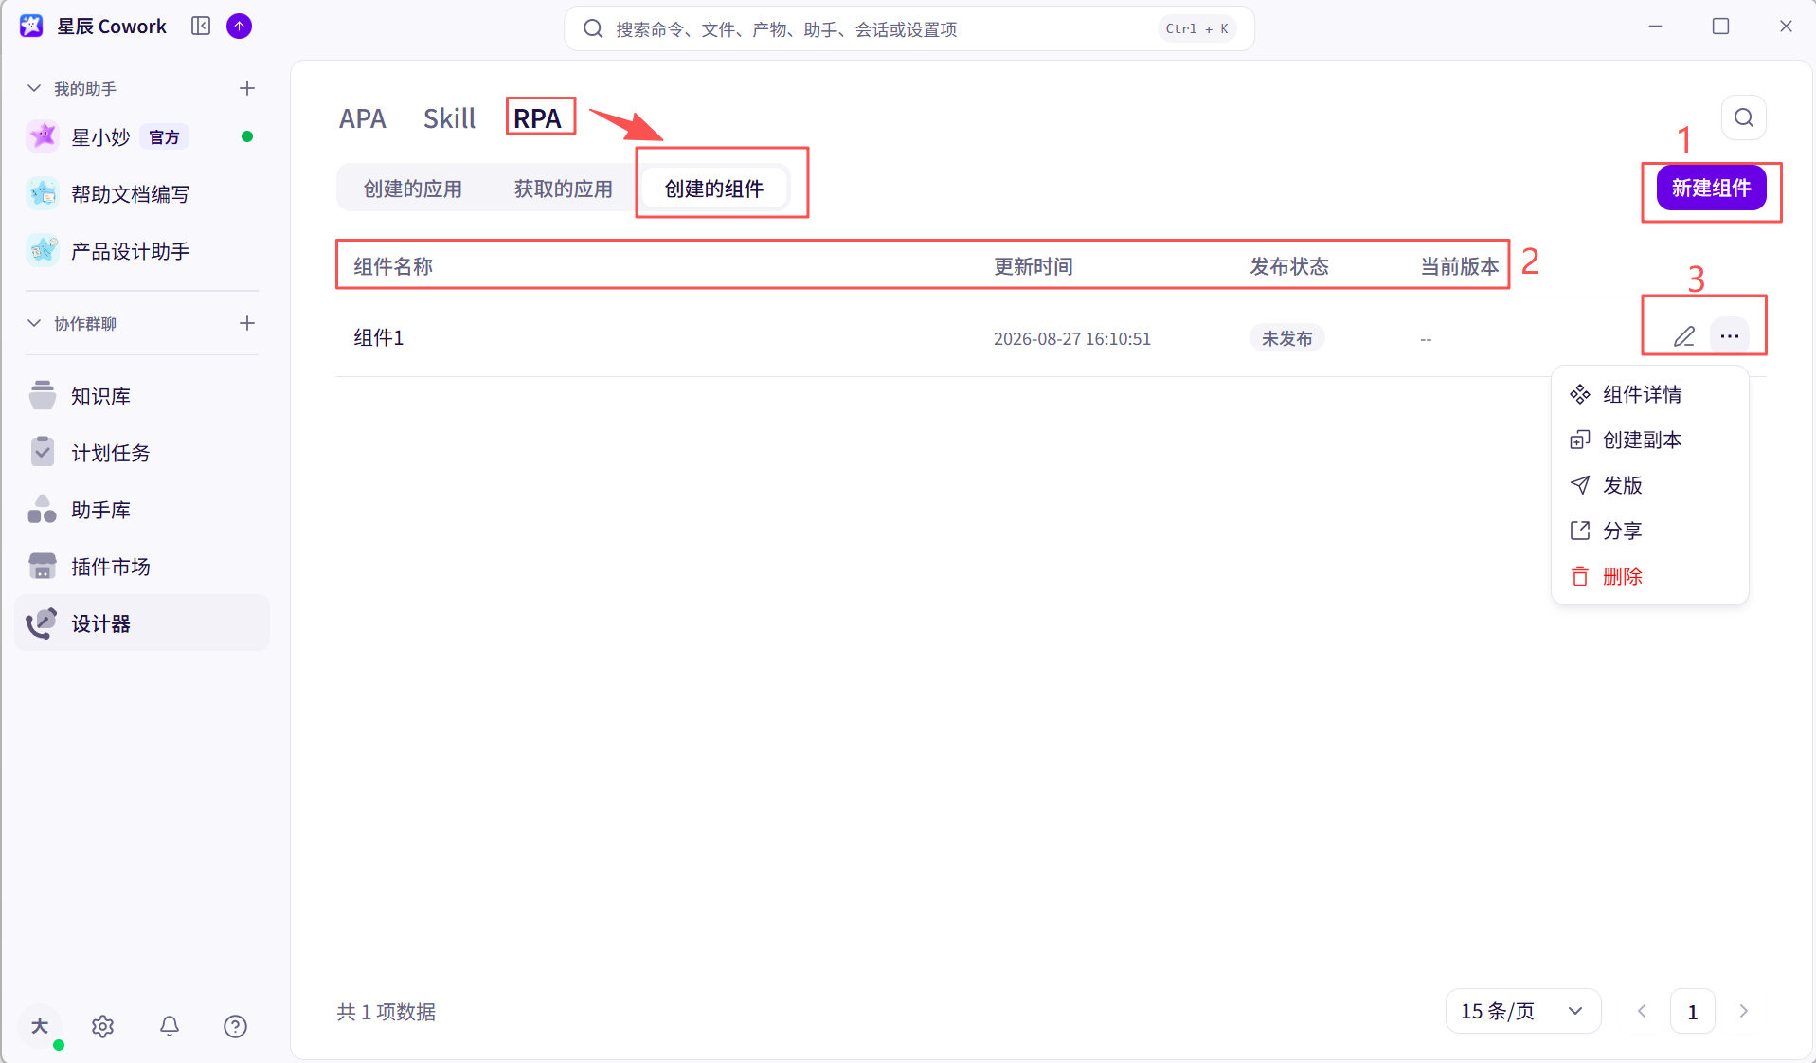Click the 新建组件 button

(1711, 188)
